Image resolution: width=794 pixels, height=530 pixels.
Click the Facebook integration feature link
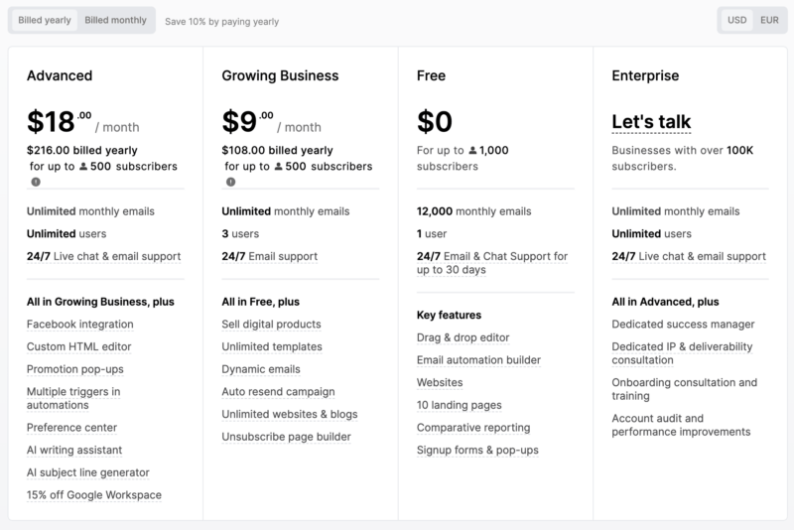(77, 325)
